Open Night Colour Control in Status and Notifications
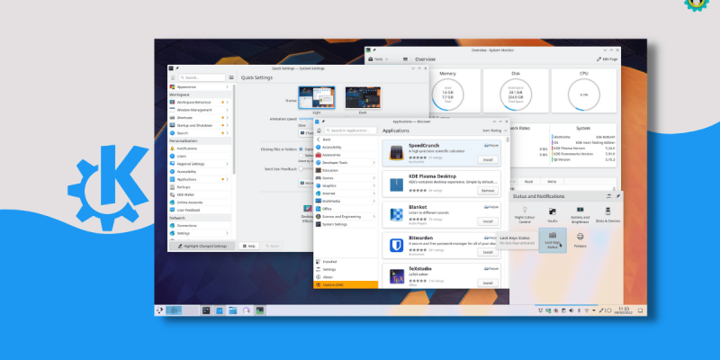Image resolution: width=720 pixels, height=360 pixels. (525, 215)
